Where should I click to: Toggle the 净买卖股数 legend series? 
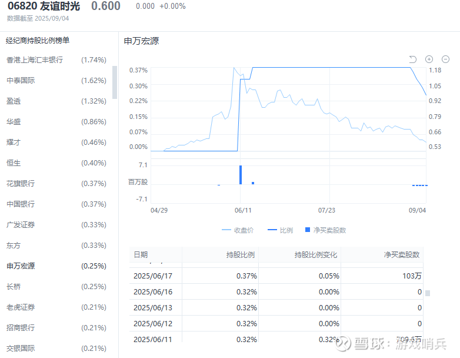click(325, 230)
